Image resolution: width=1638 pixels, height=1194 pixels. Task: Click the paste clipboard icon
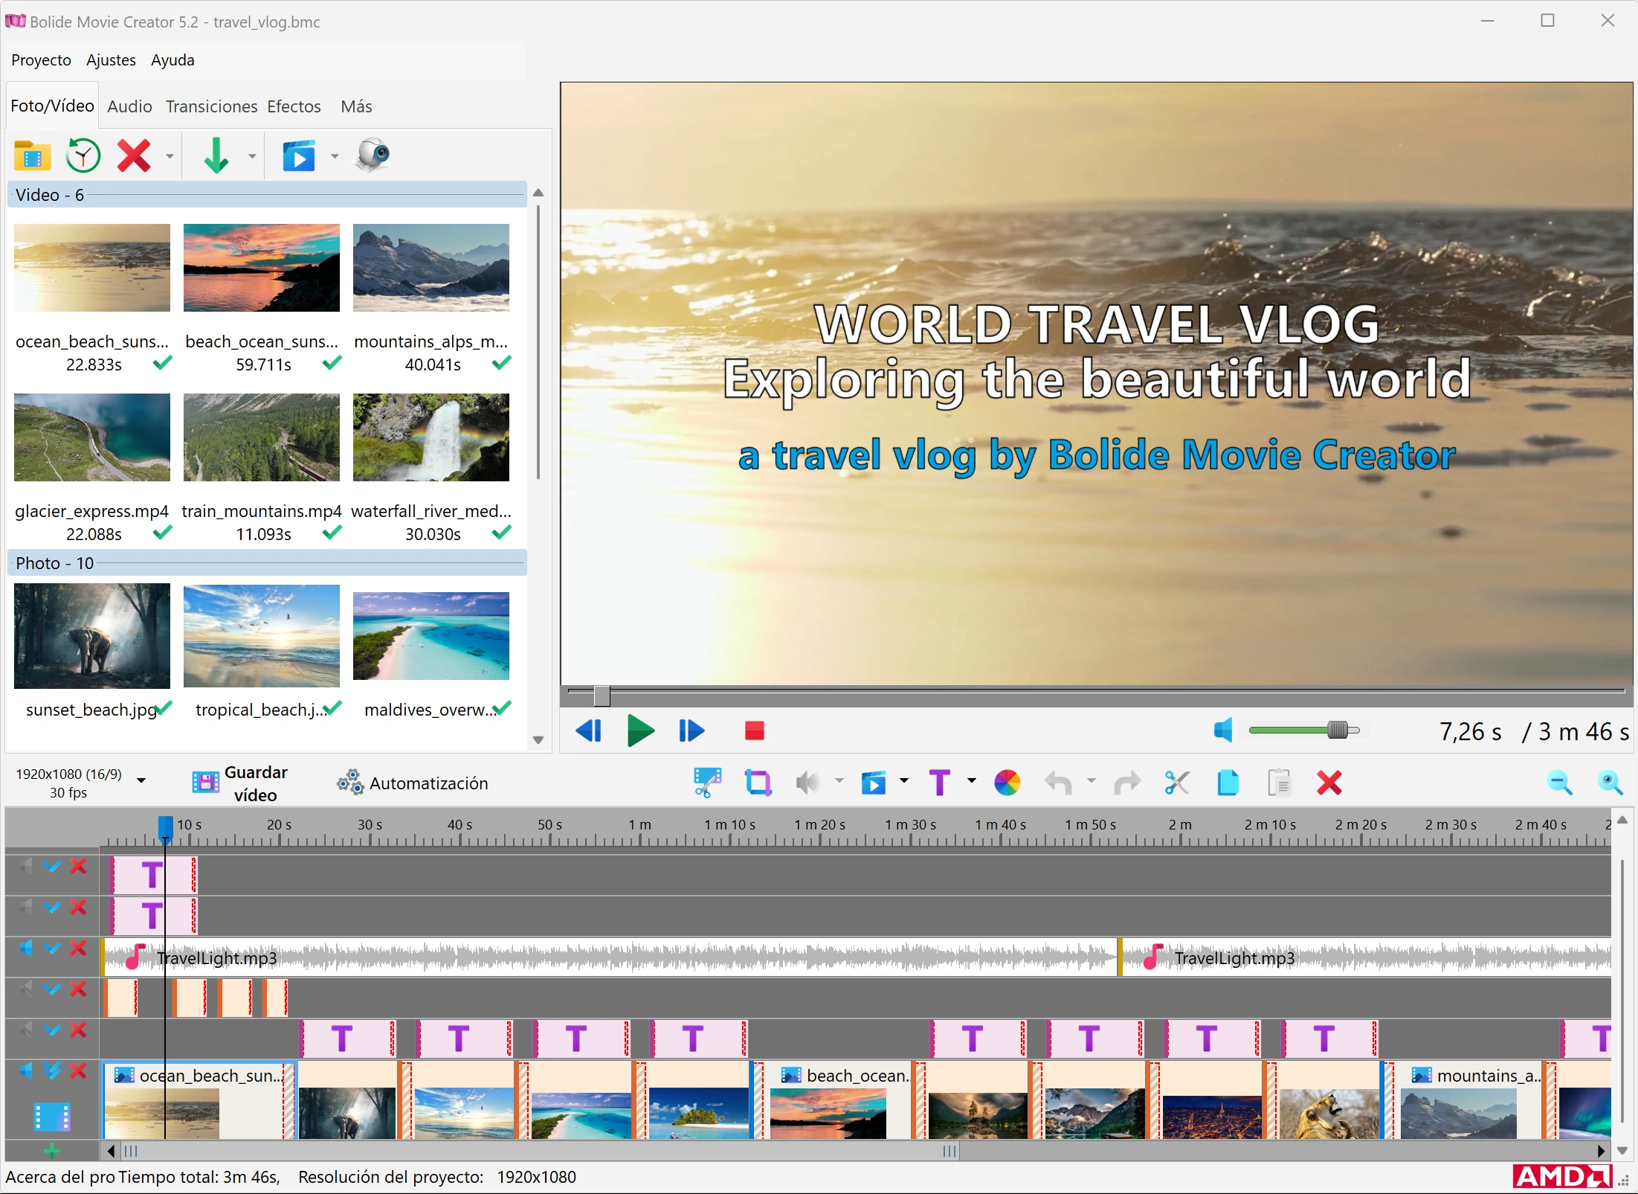pyautogui.click(x=1279, y=783)
